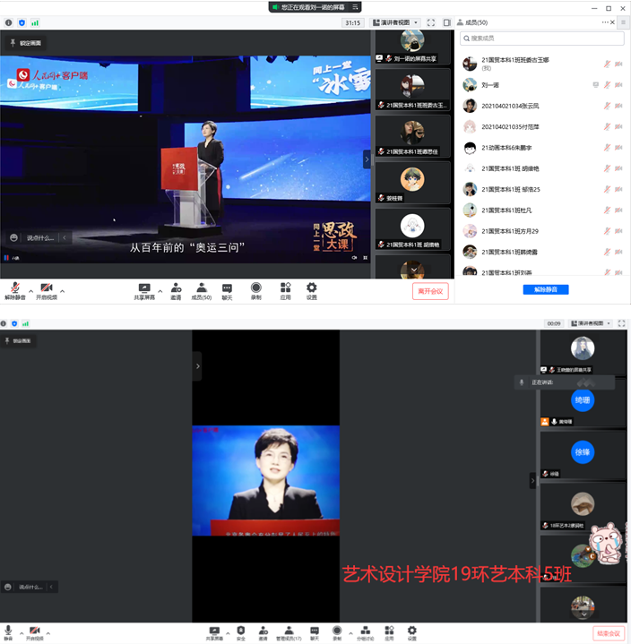
Task: Click 分组讨论 in the bottom meeting toolbar
Action: click(x=363, y=633)
